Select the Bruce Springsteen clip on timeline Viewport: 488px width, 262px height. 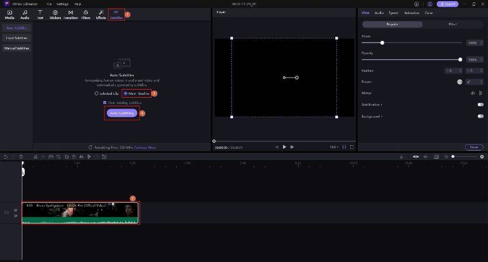(x=80, y=213)
